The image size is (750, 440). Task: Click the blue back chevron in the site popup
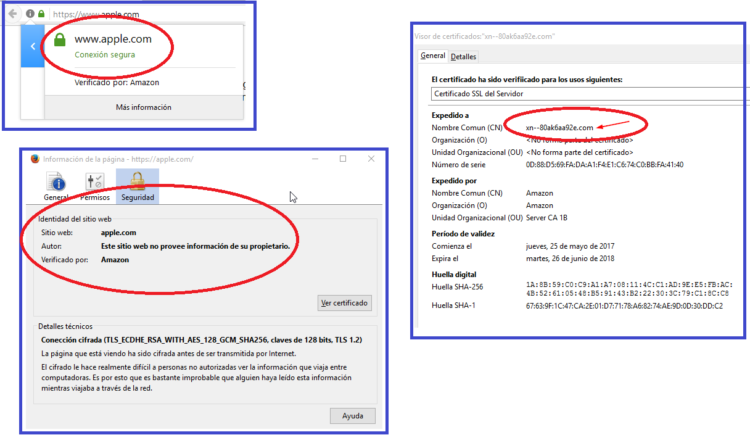(x=33, y=46)
